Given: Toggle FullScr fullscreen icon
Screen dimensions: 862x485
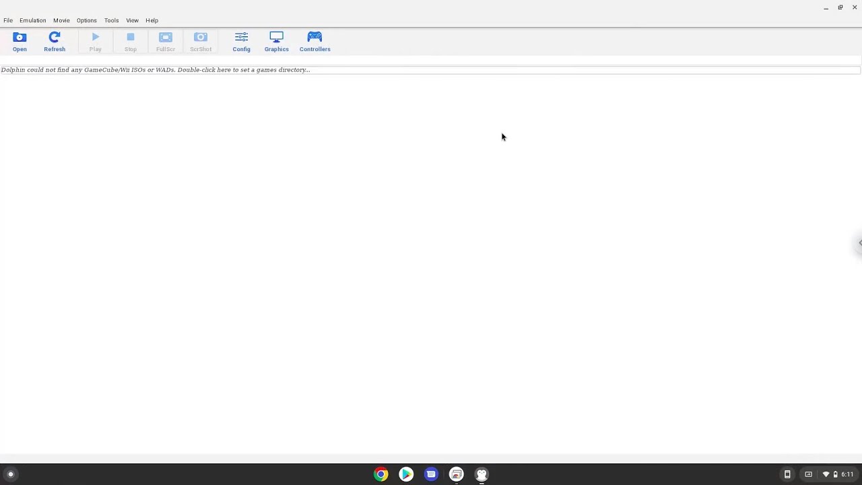Looking at the screenshot, I should 166,42.
